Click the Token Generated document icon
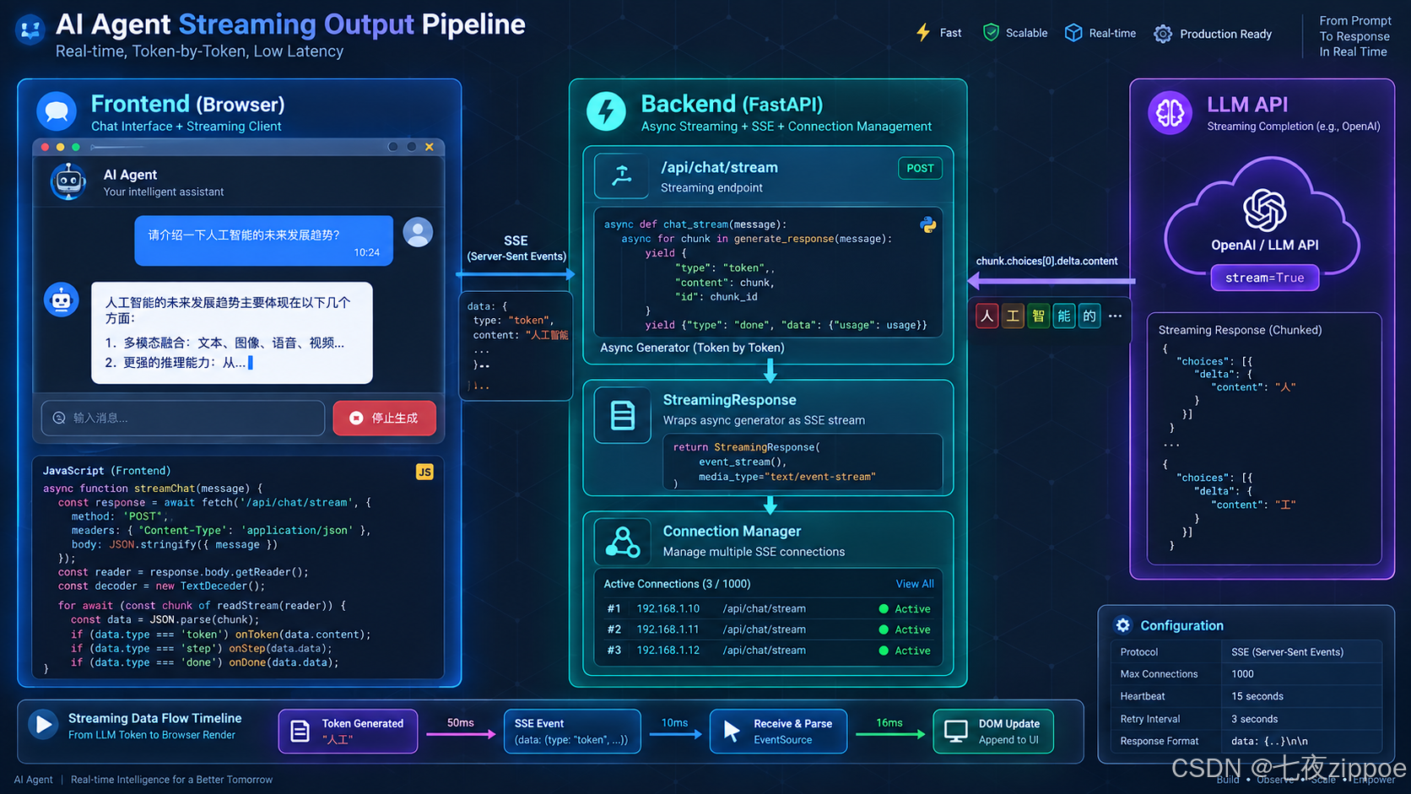This screenshot has height=794, width=1411. point(300,731)
